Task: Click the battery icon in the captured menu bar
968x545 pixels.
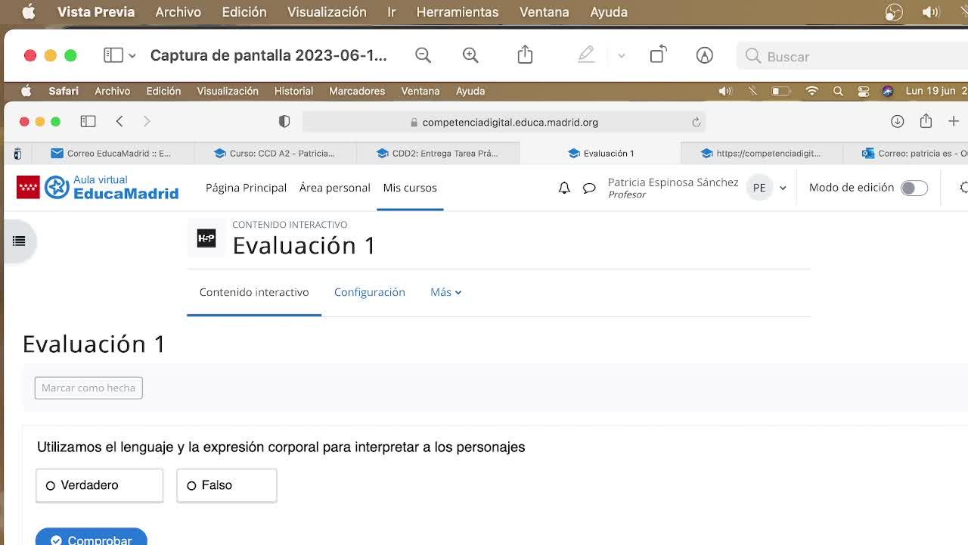Action: 780,91
